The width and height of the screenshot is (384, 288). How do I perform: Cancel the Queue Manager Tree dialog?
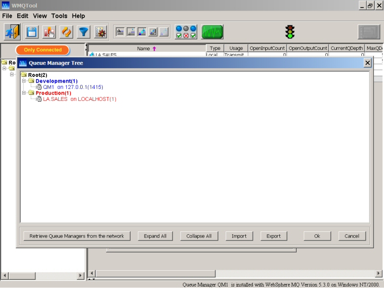point(352,236)
